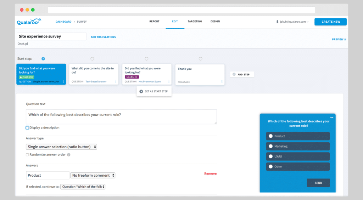Switch to the Targeting tab
This screenshot has width=363, height=200.
(x=195, y=22)
